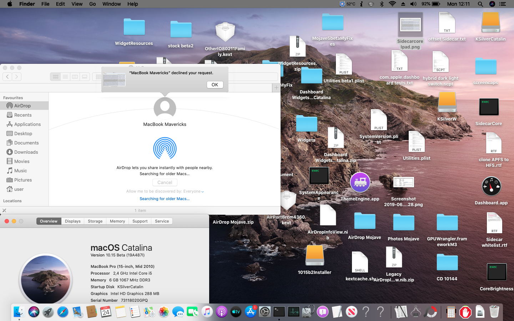Click 'Searching for older Macs…' blue link
Image resolution: width=514 pixels, height=321 pixels.
pyautogui.click(x=165, y=199)
